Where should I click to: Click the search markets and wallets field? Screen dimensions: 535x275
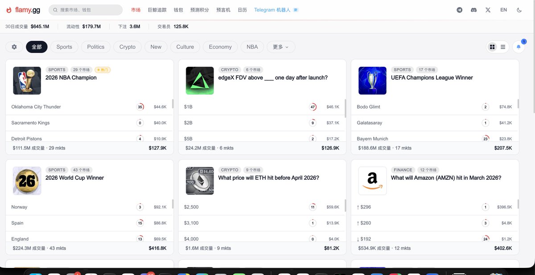(86, 10)
